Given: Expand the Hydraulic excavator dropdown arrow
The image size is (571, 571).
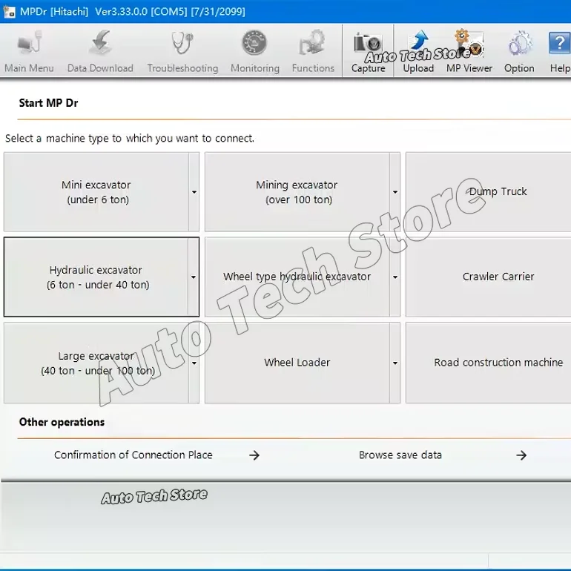Looking at the screenshot, I should click(x=194, y=277).
